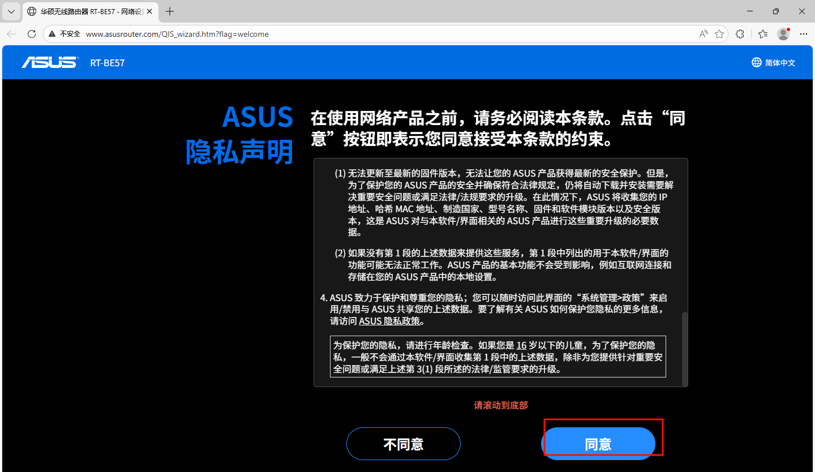Screen dimensions: 815x472
Task: Click the 同意 agree button
Action: click(598, 444)
